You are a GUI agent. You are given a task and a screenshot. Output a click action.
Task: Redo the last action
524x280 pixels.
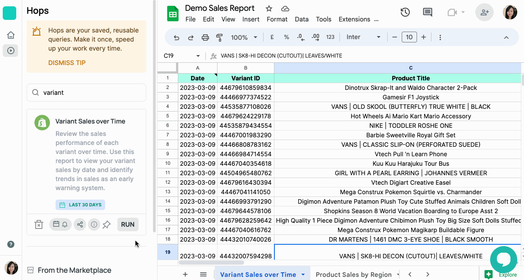(191, 37)
